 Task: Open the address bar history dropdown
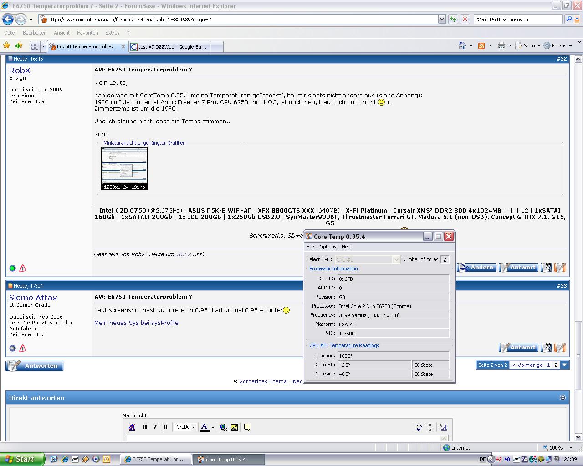[442, 19]
